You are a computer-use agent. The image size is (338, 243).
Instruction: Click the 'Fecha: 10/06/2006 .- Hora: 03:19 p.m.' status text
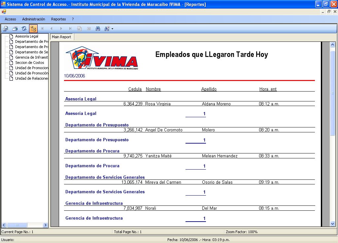pyautogui.click(x=198, y=240)
